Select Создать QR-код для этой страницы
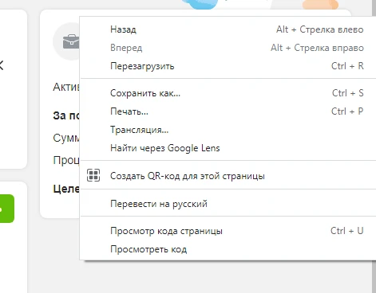The height and width of the screenshot is (293, 376). [x=228, y=176]
